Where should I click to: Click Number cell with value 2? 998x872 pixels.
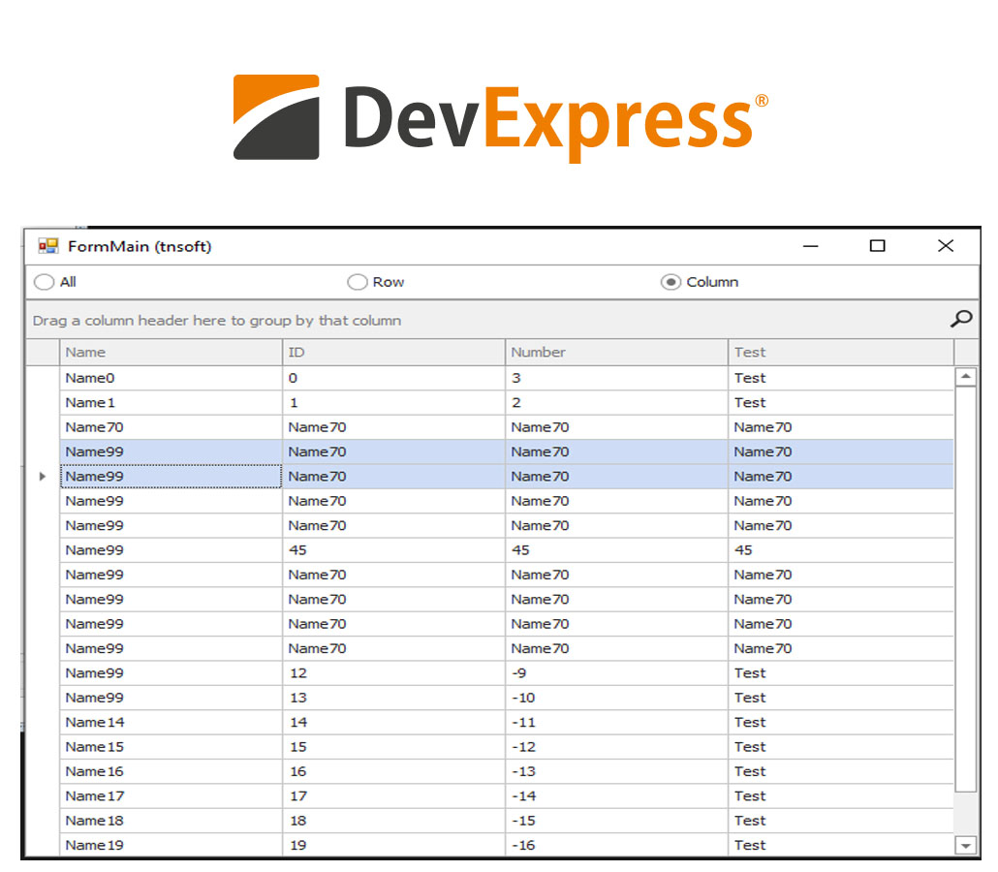616,403
